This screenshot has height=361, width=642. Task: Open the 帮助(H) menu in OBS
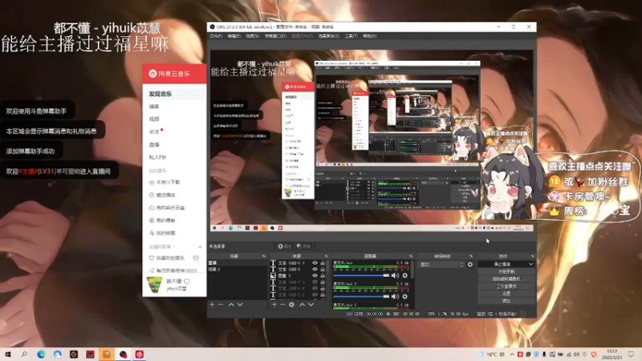[370, 36]
